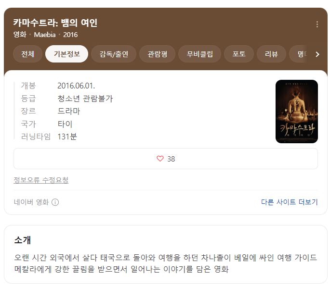Toggle the like button showing 38
The width and height of the screenshot is (330, 287).
point(166,159)
